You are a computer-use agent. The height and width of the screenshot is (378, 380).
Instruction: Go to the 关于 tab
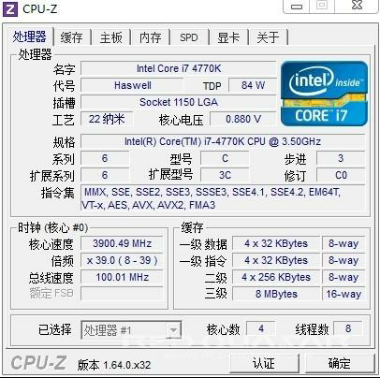[x=268, y=37]
